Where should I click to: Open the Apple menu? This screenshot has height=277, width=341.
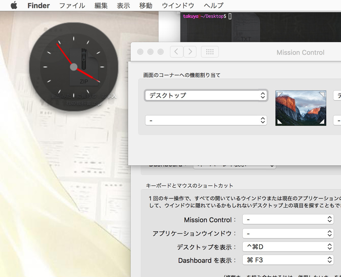(14, 5)
